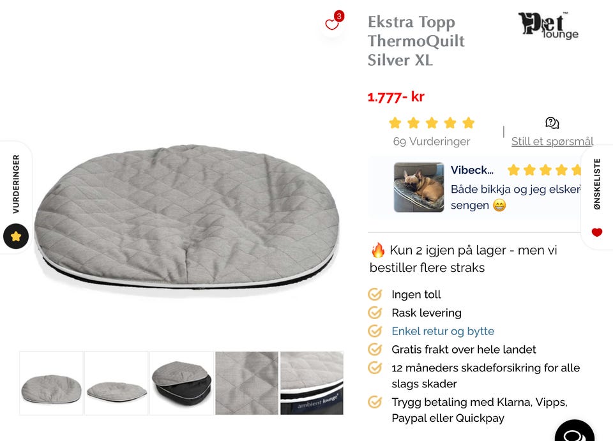
Task: Click Vibeck's review dog photo
Action: [x=419, y=188]
